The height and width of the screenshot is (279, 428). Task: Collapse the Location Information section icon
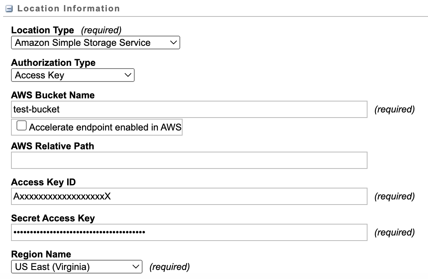point(9,9)
